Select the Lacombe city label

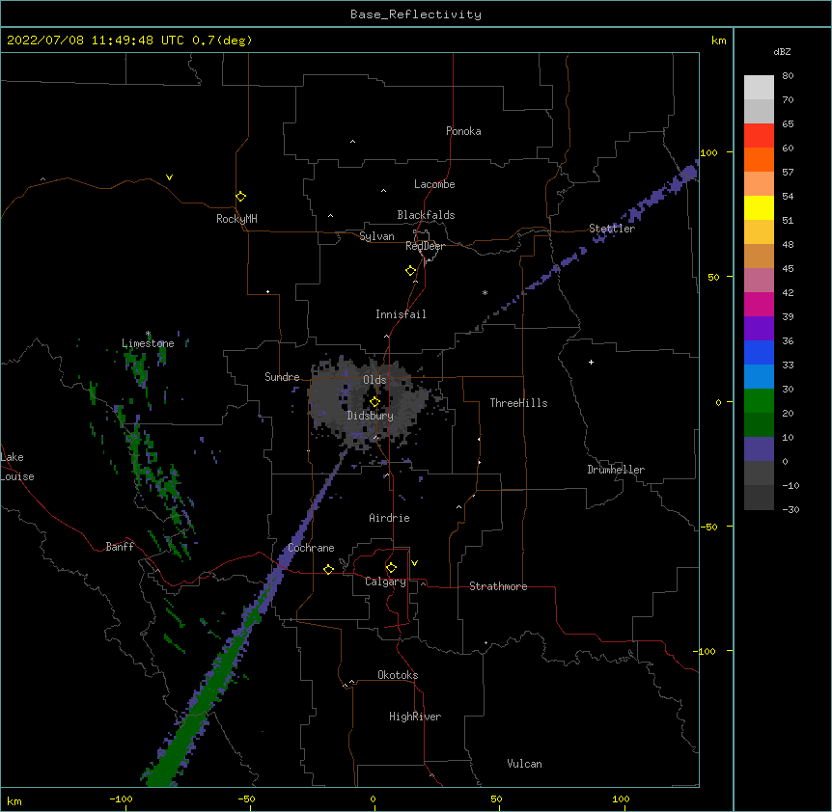[x=434, y=184]
